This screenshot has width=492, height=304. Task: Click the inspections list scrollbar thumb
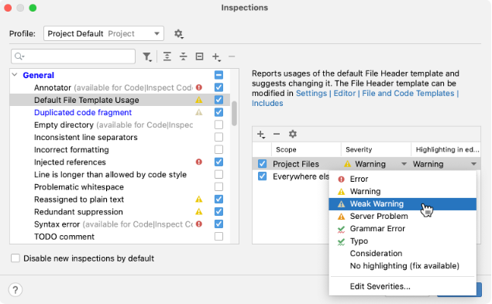234,113
